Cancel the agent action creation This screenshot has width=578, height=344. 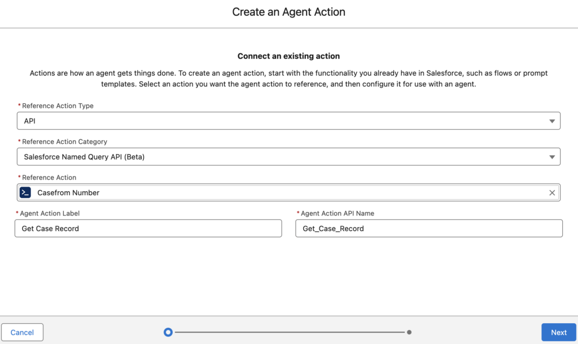tap(23, 332)
